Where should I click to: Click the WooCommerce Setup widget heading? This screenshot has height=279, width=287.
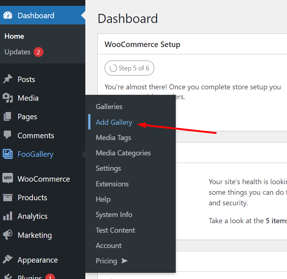click(x=142, y=44)
